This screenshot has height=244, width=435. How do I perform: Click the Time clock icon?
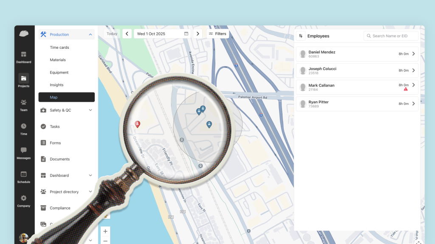(24, 128)
